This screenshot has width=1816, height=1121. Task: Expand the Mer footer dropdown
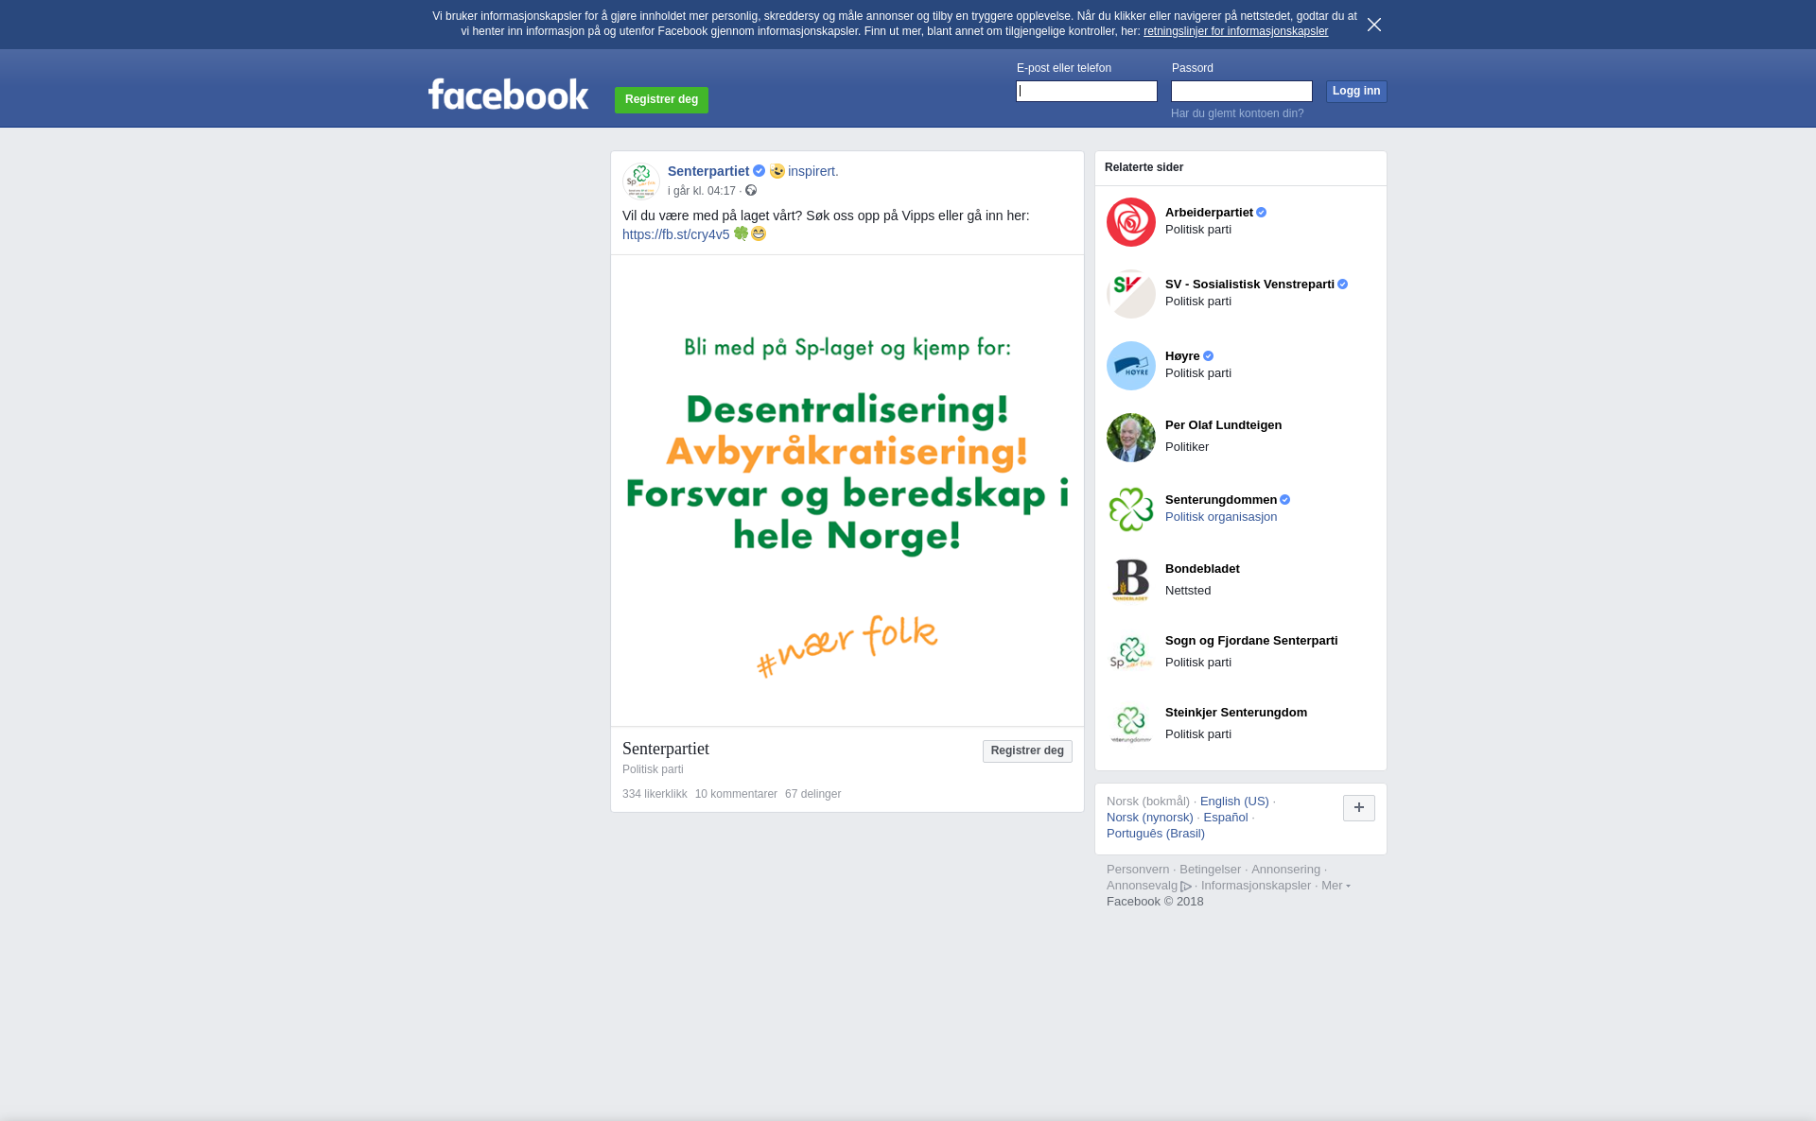click(1336, 886)
